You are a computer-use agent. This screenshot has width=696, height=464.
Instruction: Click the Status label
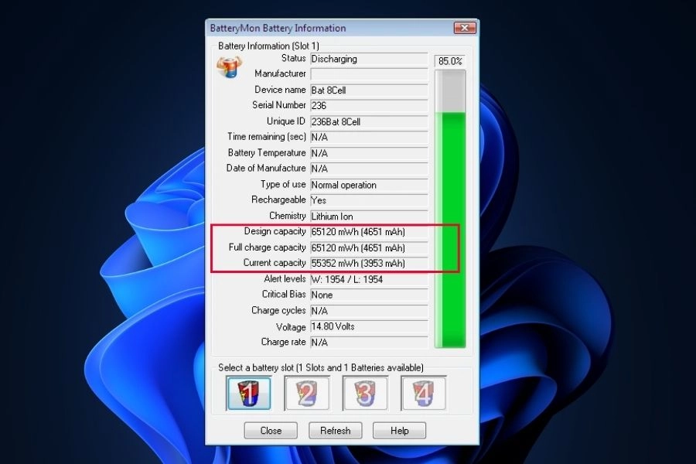tap(293, 58)
